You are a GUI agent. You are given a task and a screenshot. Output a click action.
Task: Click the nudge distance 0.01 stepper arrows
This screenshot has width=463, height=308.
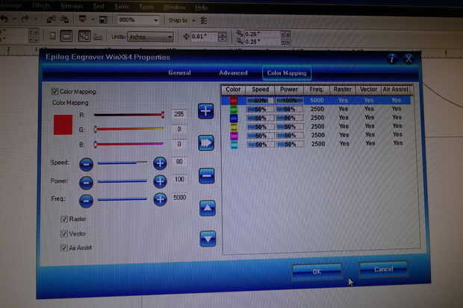pos(223,37)
